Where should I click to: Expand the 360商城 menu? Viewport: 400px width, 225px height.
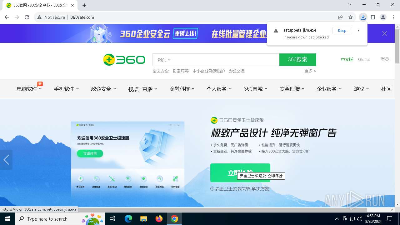click(256, 89)
